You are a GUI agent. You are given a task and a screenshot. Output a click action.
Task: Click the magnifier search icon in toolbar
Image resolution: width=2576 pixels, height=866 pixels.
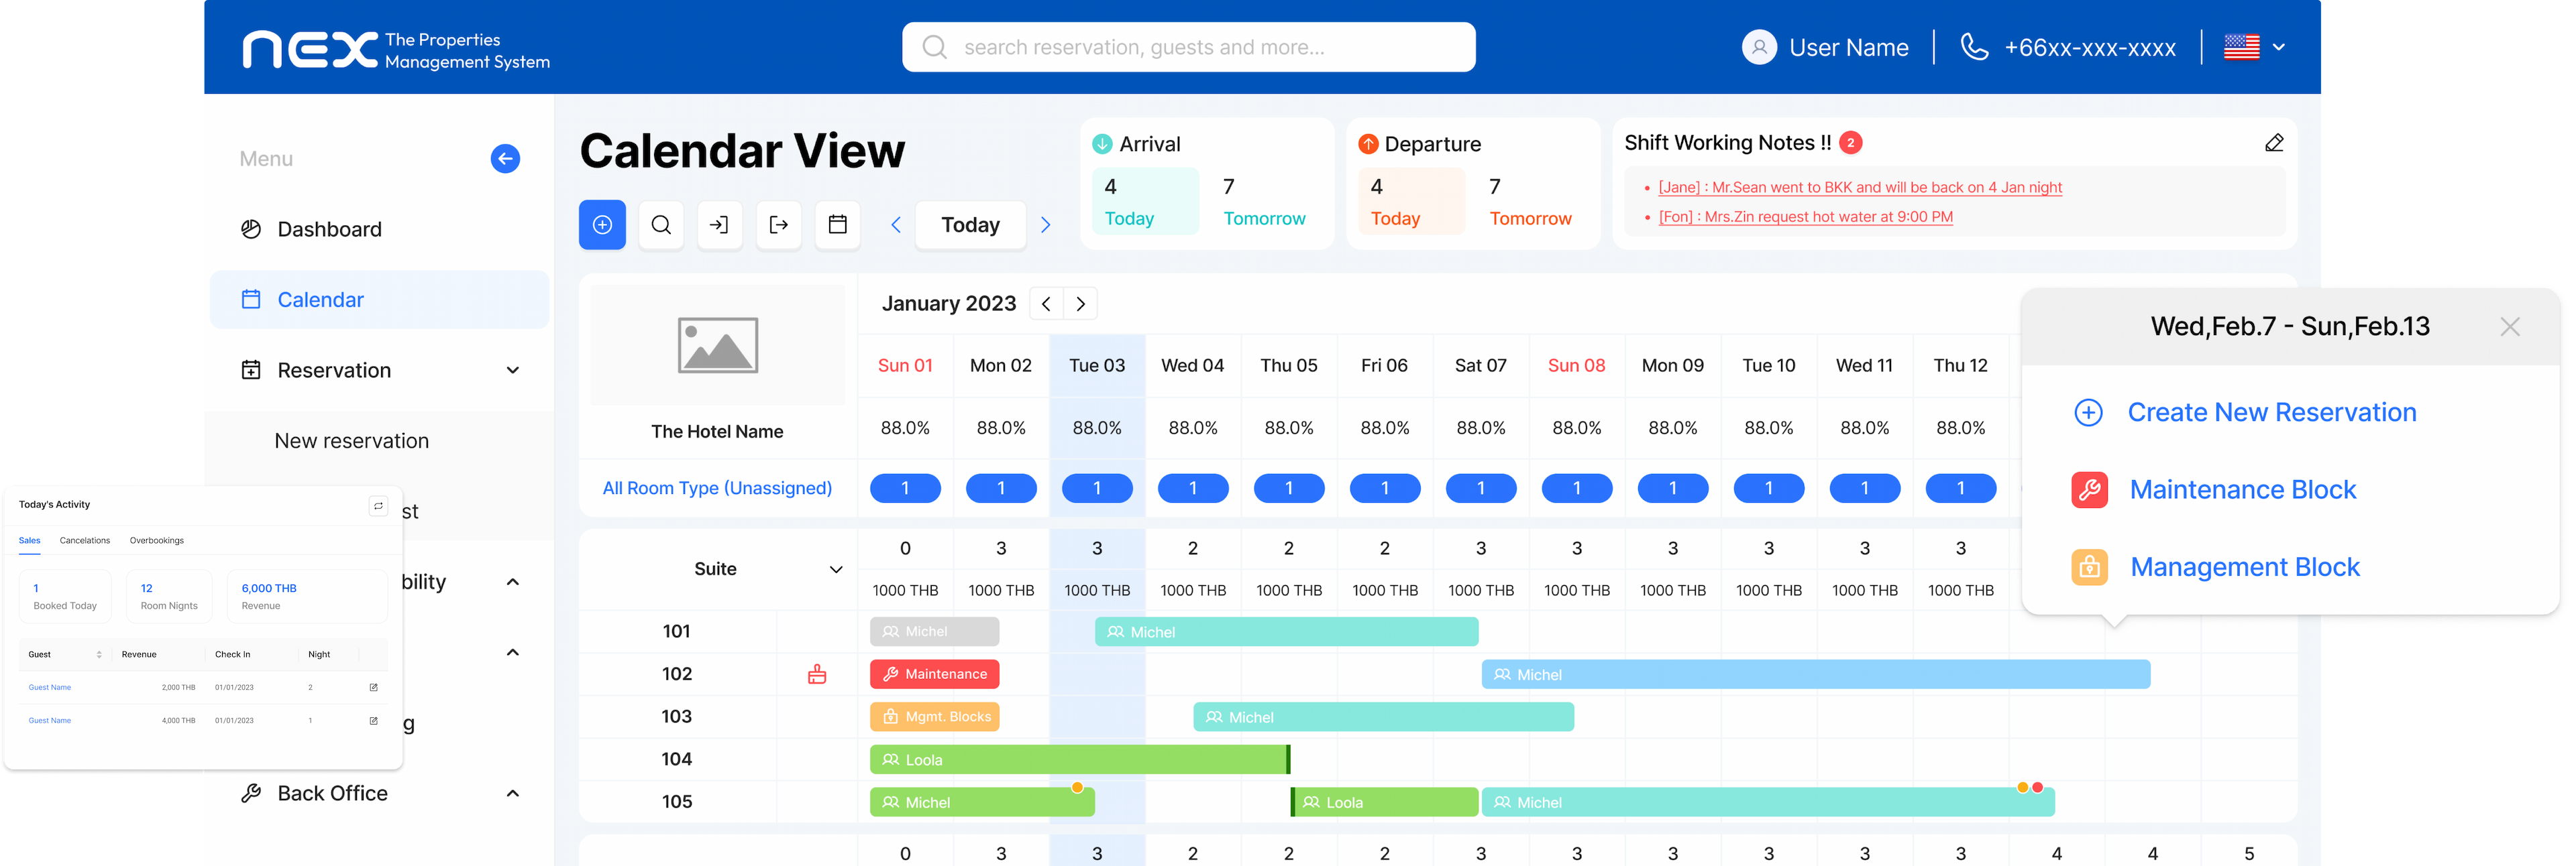[x=661, y=225]
